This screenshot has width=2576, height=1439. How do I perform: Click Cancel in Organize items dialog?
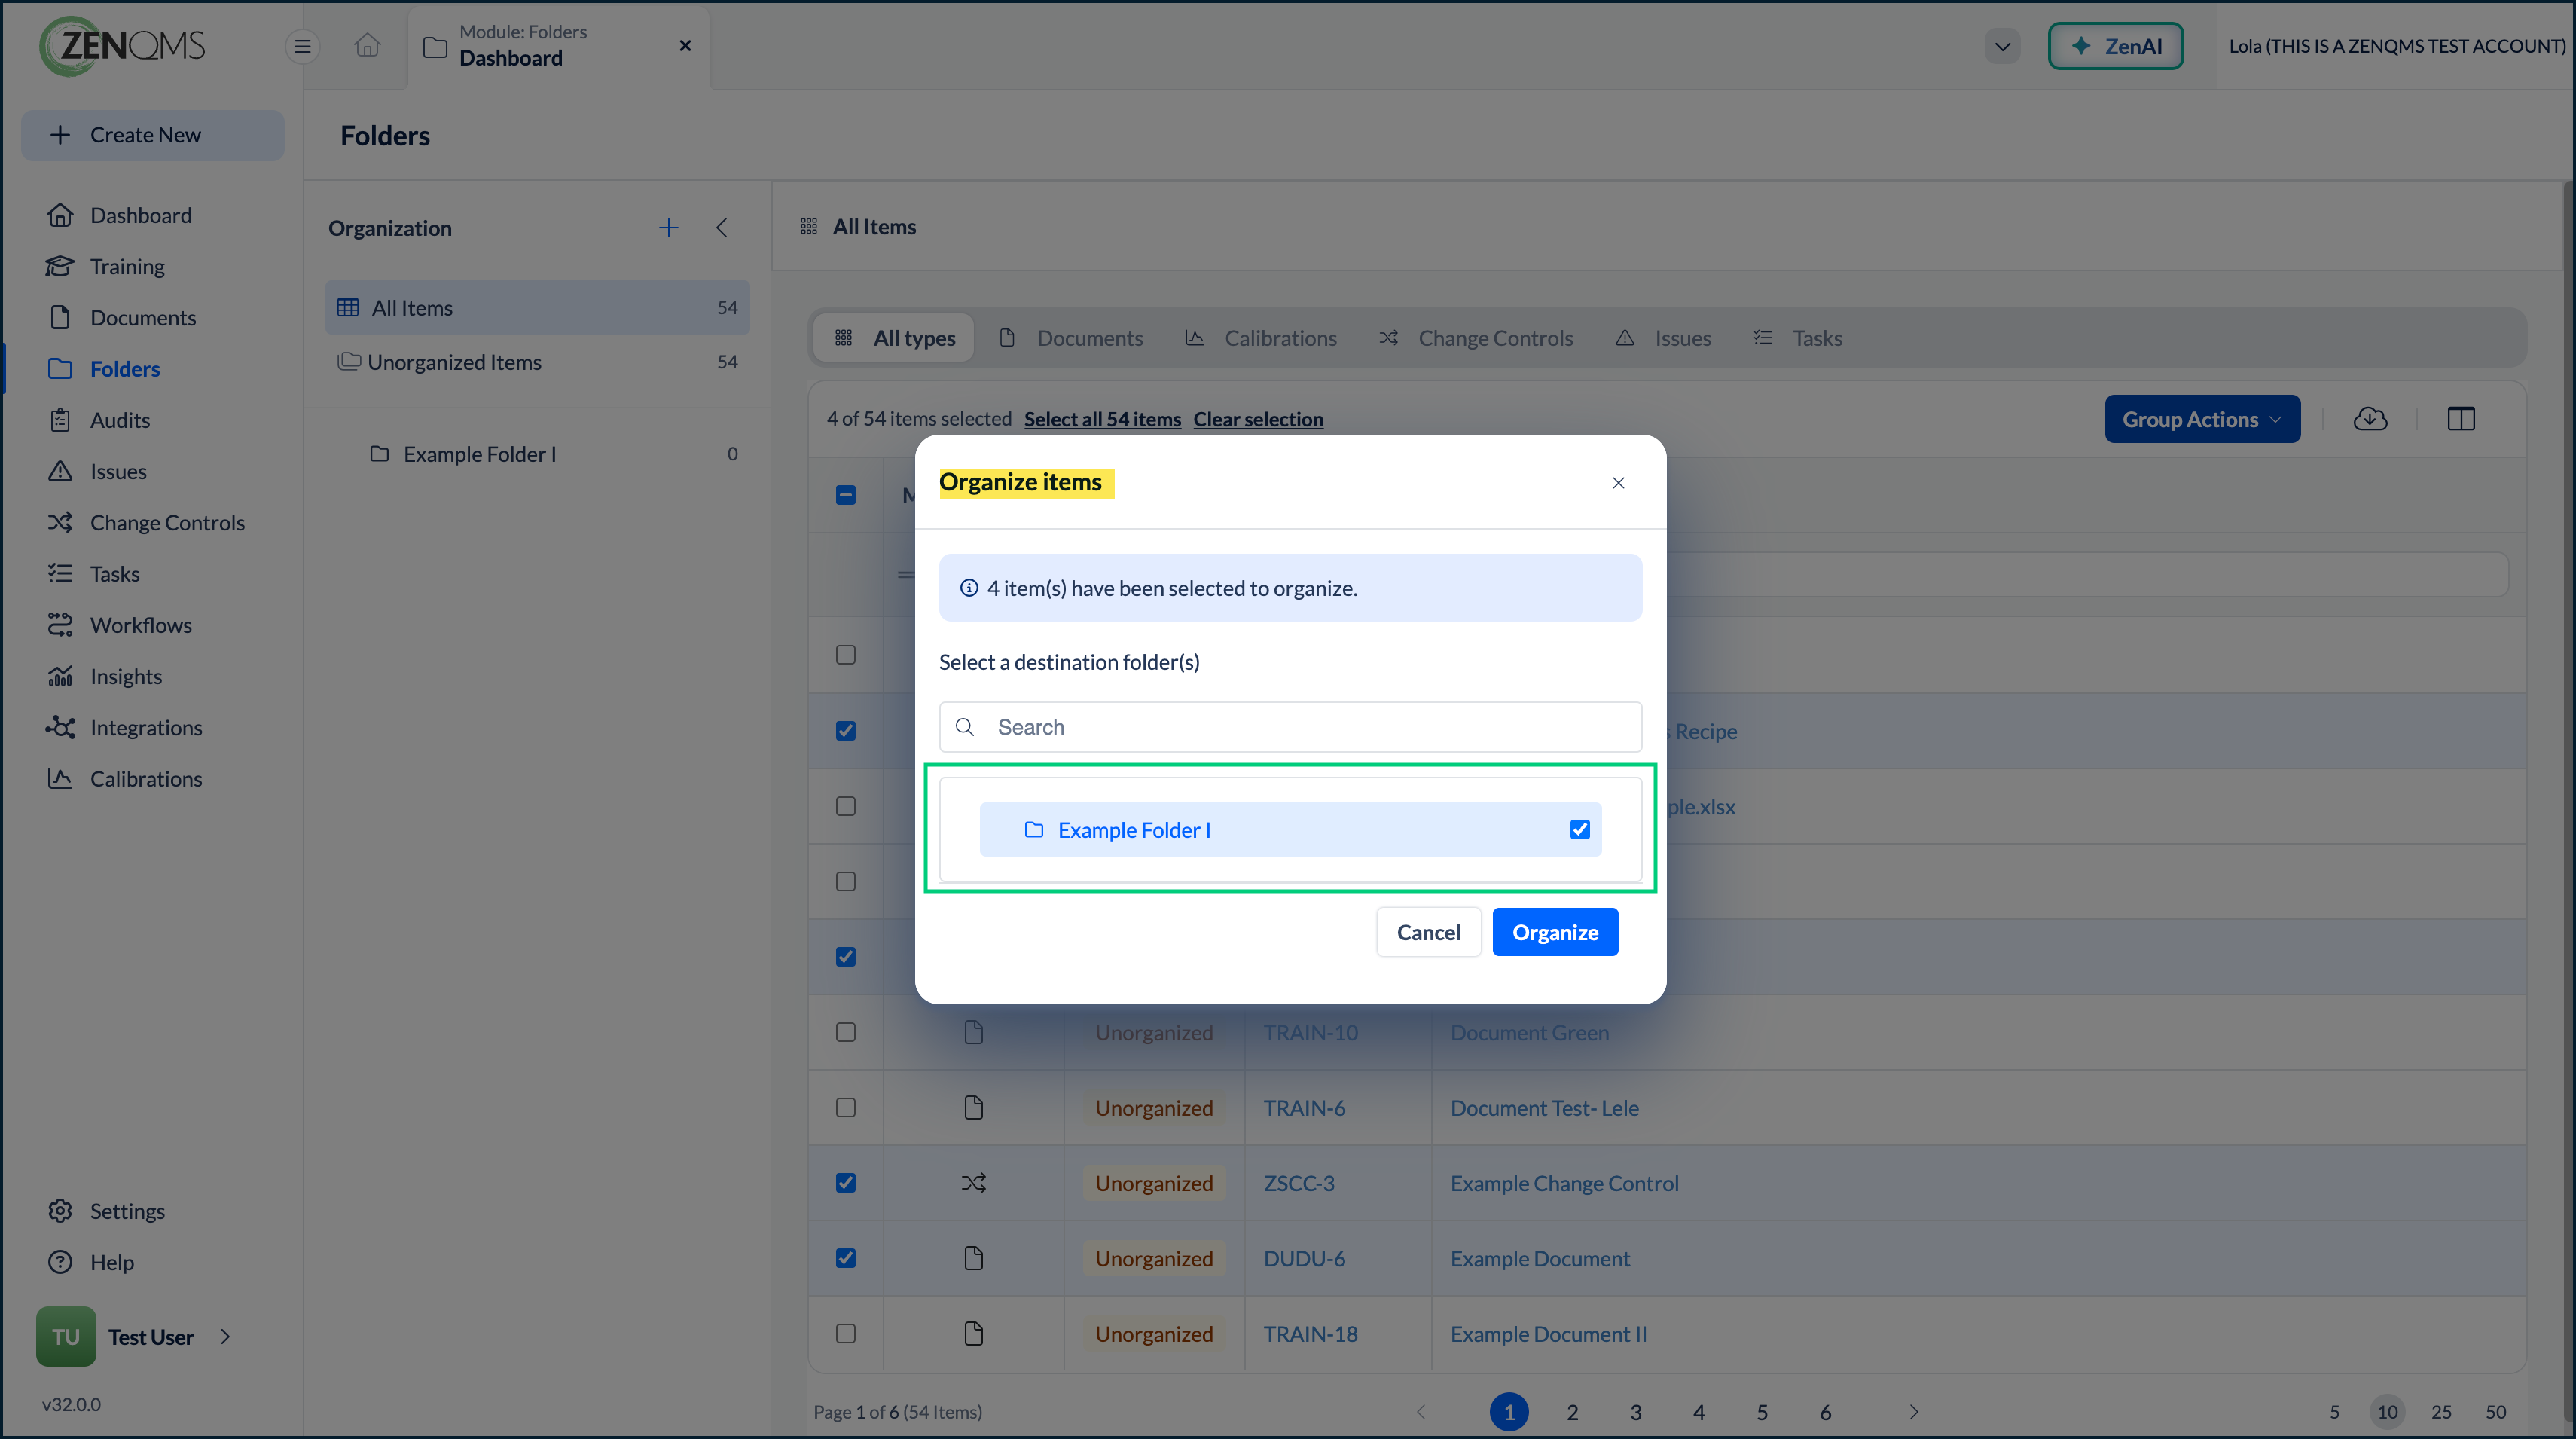[1428, 932]
